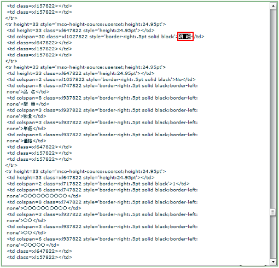279x268 pixels.
Task: Click the last td class=xl157822 line
Action: (39, 257)
